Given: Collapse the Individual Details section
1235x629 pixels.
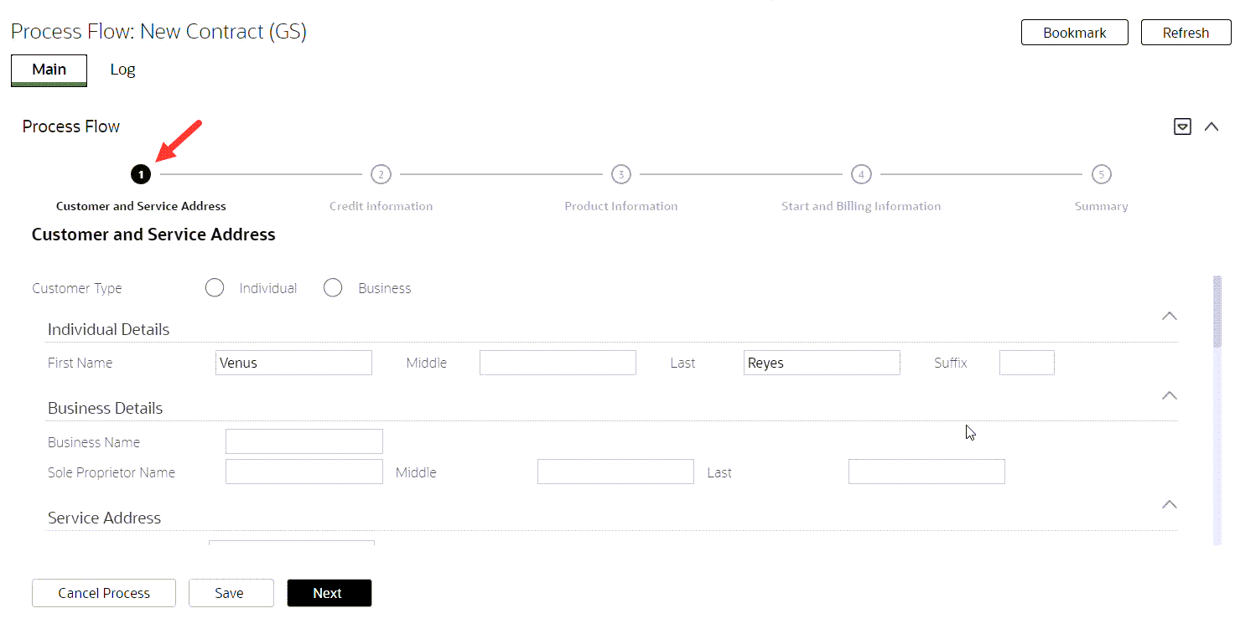Looking at the screenshot, I should (x=1170, y=317).
